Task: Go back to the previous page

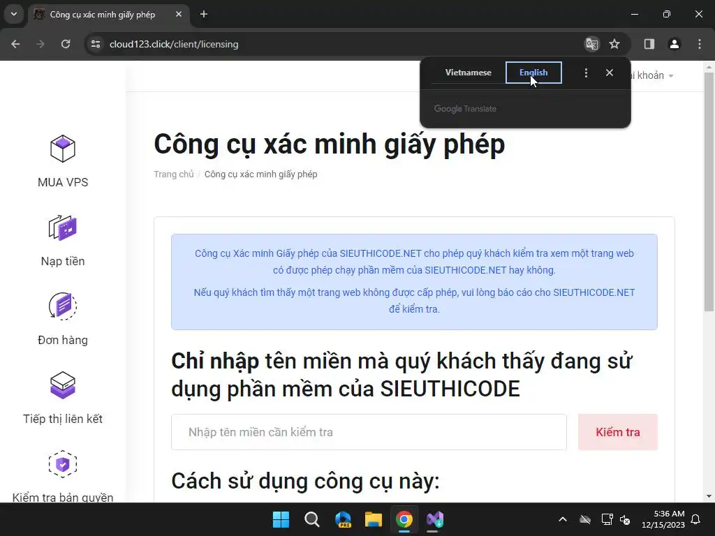Action: 15,44
